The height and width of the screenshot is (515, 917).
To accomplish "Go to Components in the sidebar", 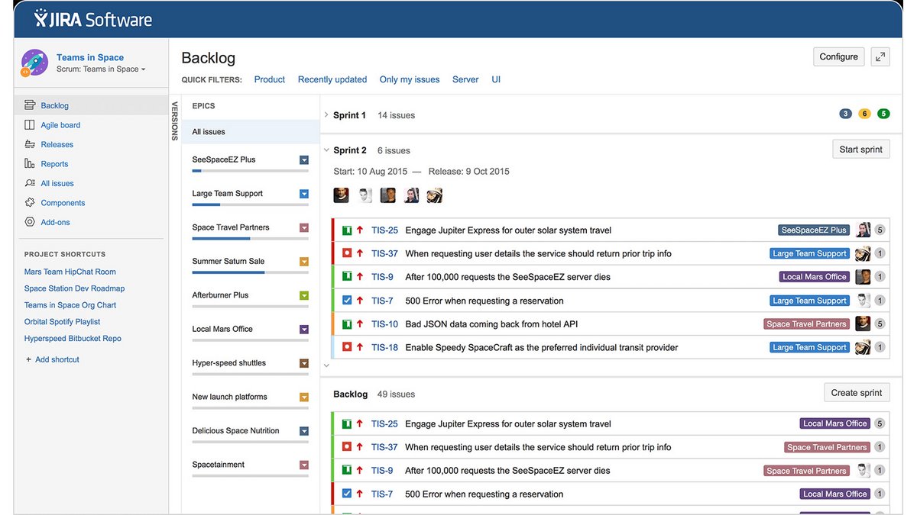I will tap(63, 203).
